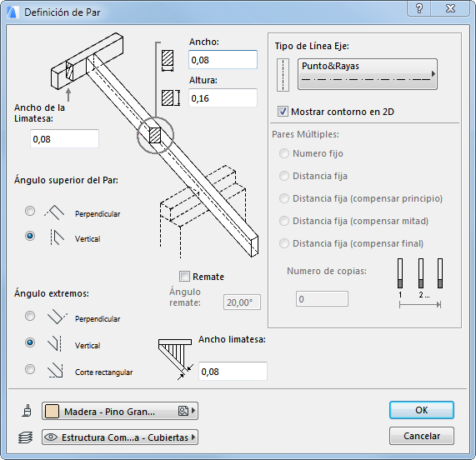Select Distancia fija (compensar principio)
Screen dimensions: 476x460
[x=283, y=198]
